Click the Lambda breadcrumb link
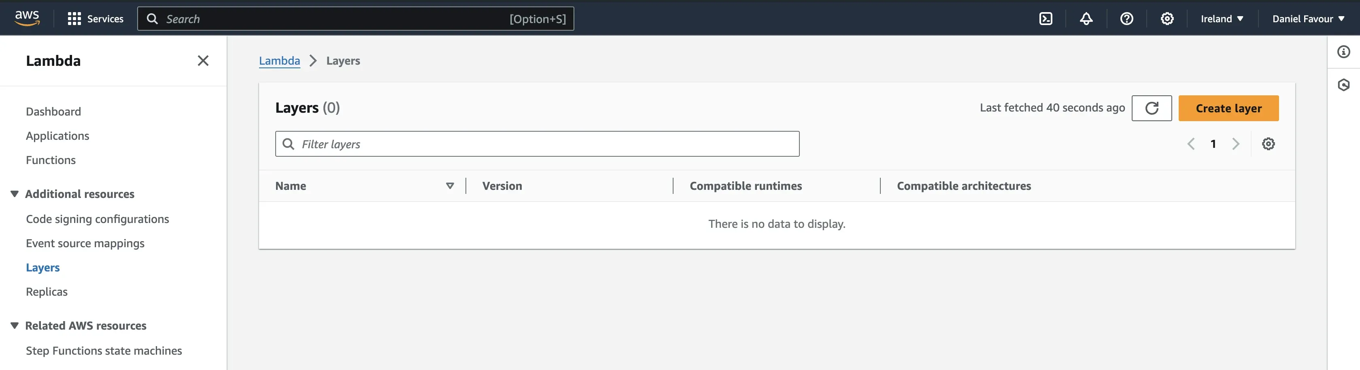 click(x=279, y=61)
